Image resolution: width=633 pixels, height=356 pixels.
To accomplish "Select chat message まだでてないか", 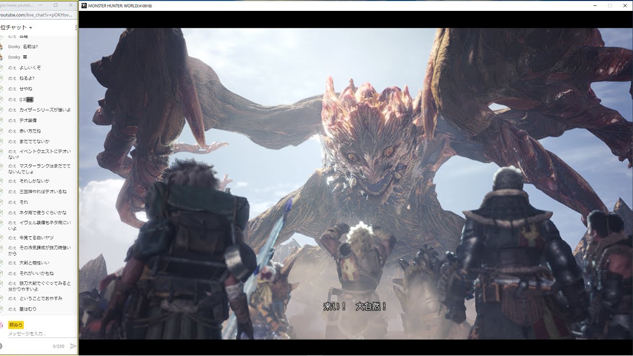I will point(34,141).
